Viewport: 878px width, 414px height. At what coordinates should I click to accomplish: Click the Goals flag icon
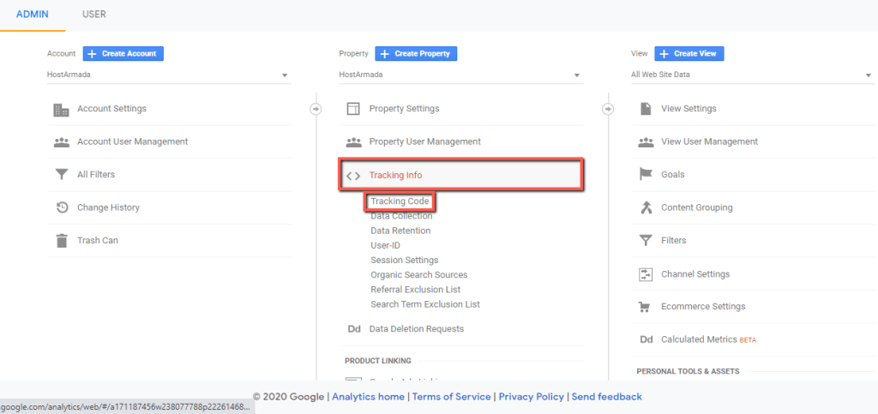646,175
